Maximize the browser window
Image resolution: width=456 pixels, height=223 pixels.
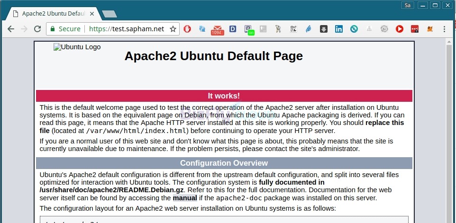point(435,5)
